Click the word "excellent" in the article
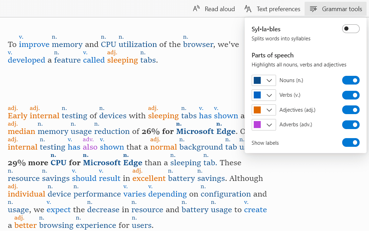The height and width of the screenshot is (231, 369). pos(149,178)
